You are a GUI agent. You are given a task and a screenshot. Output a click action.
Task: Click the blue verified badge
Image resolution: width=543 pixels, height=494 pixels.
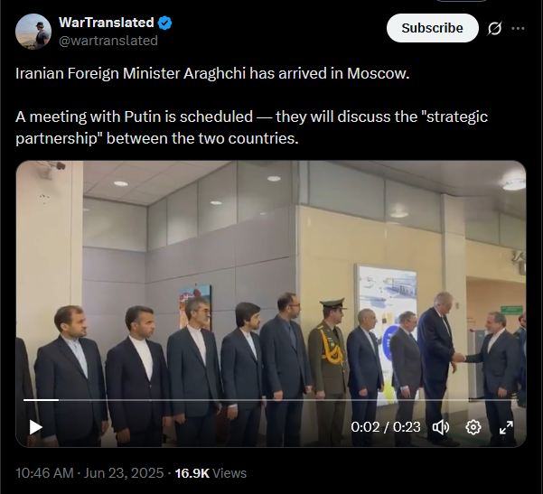[x=164, y=23]
